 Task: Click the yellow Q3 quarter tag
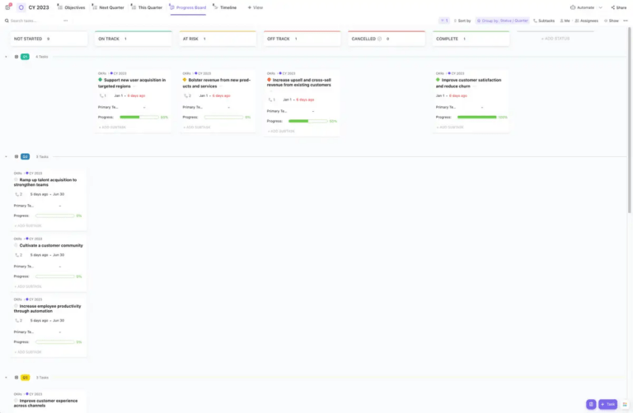tap(25, 378)
